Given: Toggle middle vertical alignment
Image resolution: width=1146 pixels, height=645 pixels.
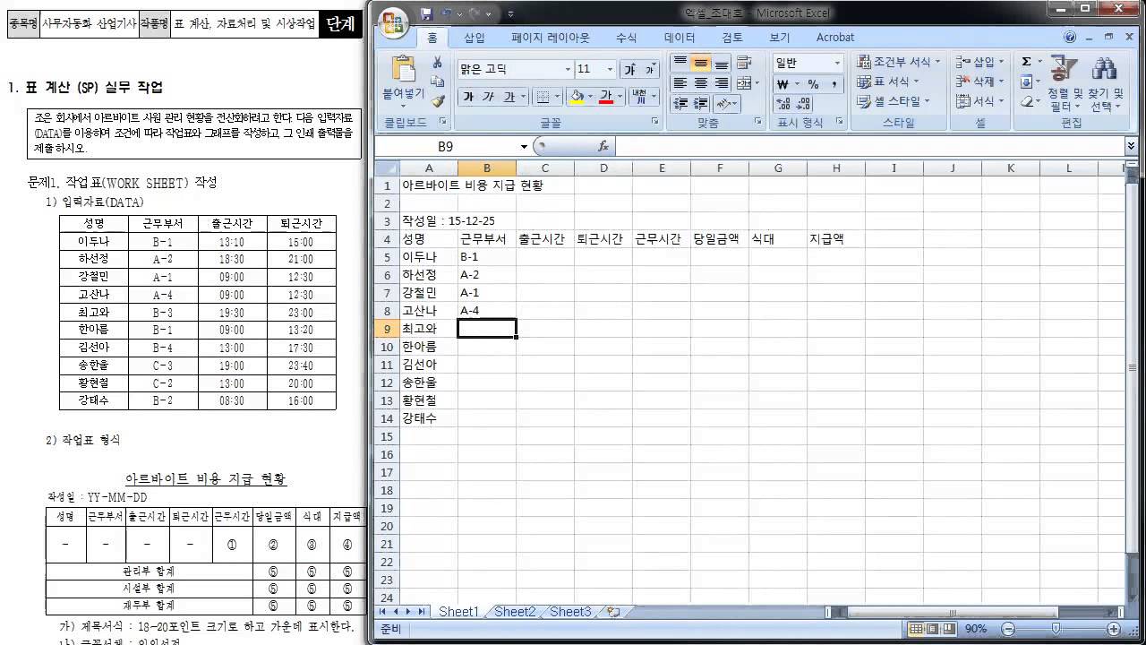Looking at the screenshot, I should tap(701, 63).
